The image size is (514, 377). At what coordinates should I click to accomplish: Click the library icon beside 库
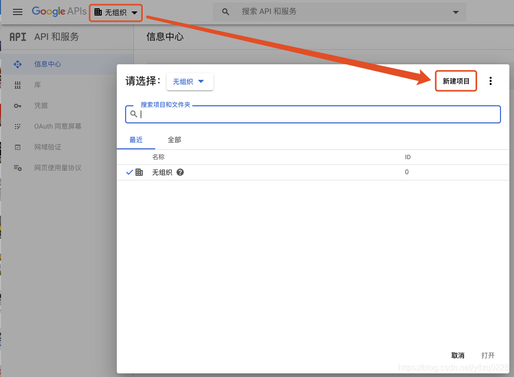click(18, 85)
